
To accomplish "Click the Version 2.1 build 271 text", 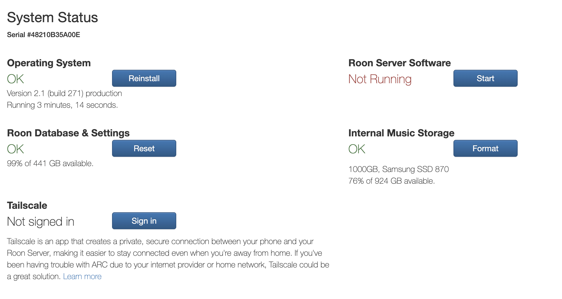I will coord(64,93).
